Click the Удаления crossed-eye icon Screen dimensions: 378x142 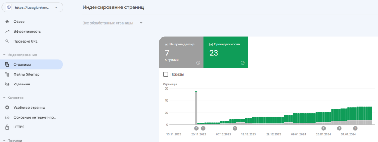click(7, 84)
